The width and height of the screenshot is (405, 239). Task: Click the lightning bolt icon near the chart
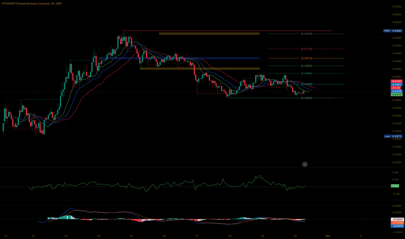click(305, 164)
